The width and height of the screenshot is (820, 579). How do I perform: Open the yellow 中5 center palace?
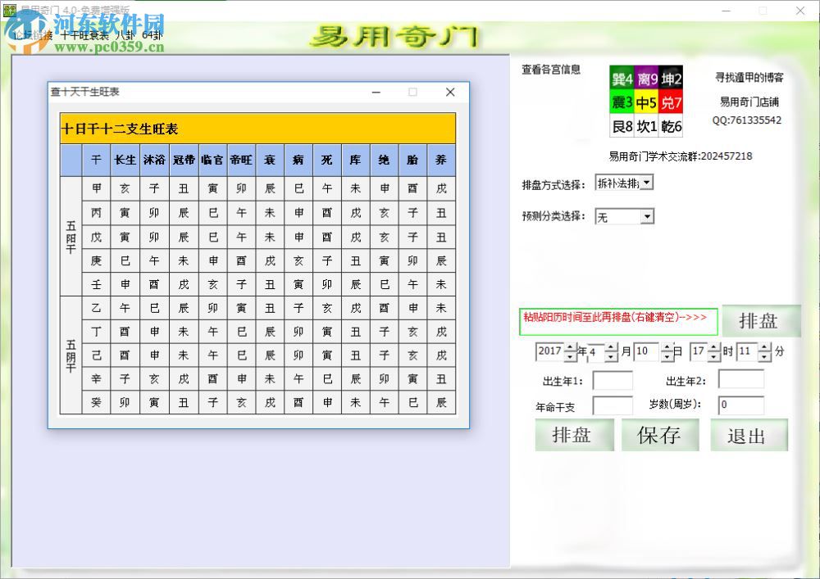point(647,102)
